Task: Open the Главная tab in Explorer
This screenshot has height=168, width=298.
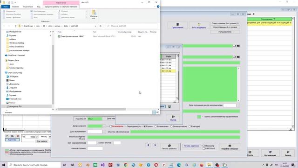Action: [15, 7]
